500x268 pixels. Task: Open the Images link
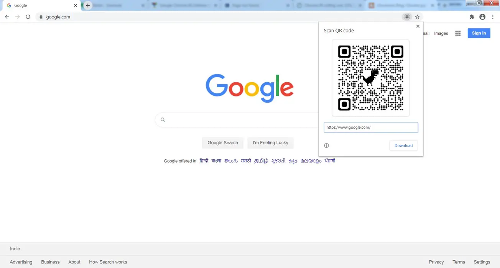click(441, 33)
